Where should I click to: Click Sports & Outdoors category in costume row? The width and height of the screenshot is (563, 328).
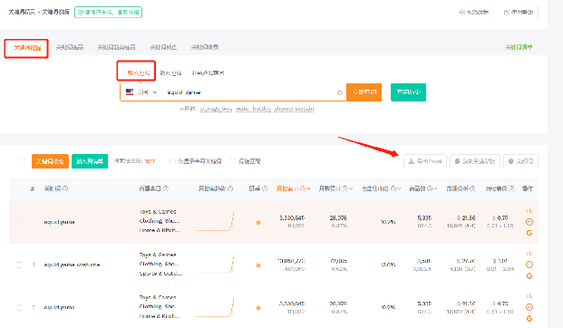[160, 274]
